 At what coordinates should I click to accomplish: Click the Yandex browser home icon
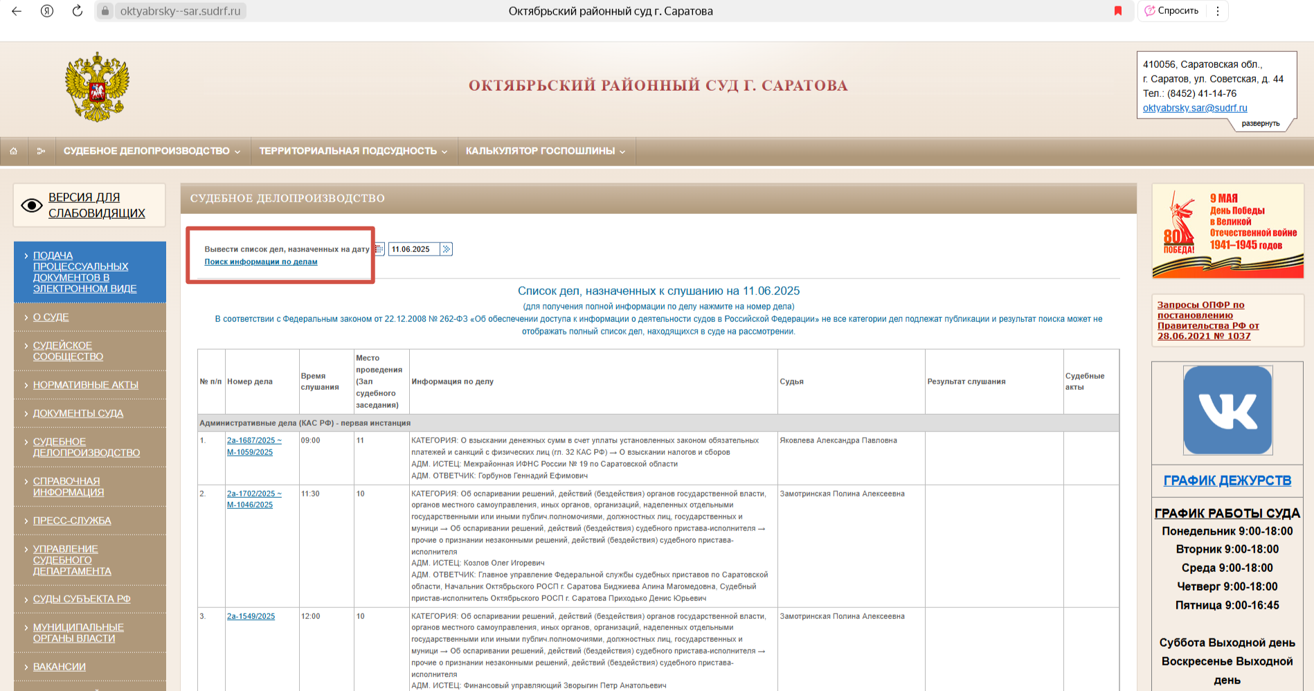click(x=47, y=11)
